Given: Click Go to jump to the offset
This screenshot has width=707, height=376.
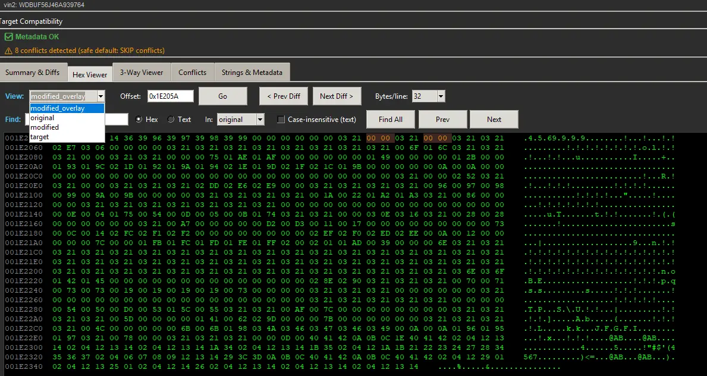Looking at the screenshot, I should tap(222, 96).
